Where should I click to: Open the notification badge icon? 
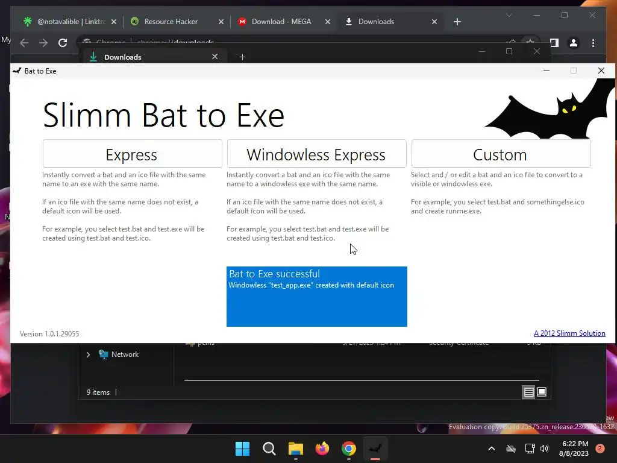[x=600, y=449]
